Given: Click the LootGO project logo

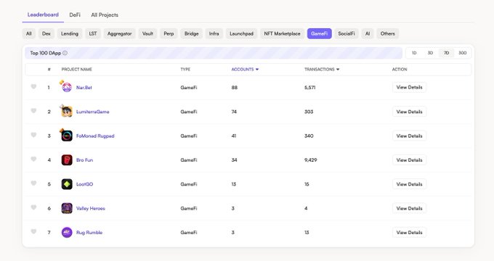Looking at the screenshot, I should point(67,184).
